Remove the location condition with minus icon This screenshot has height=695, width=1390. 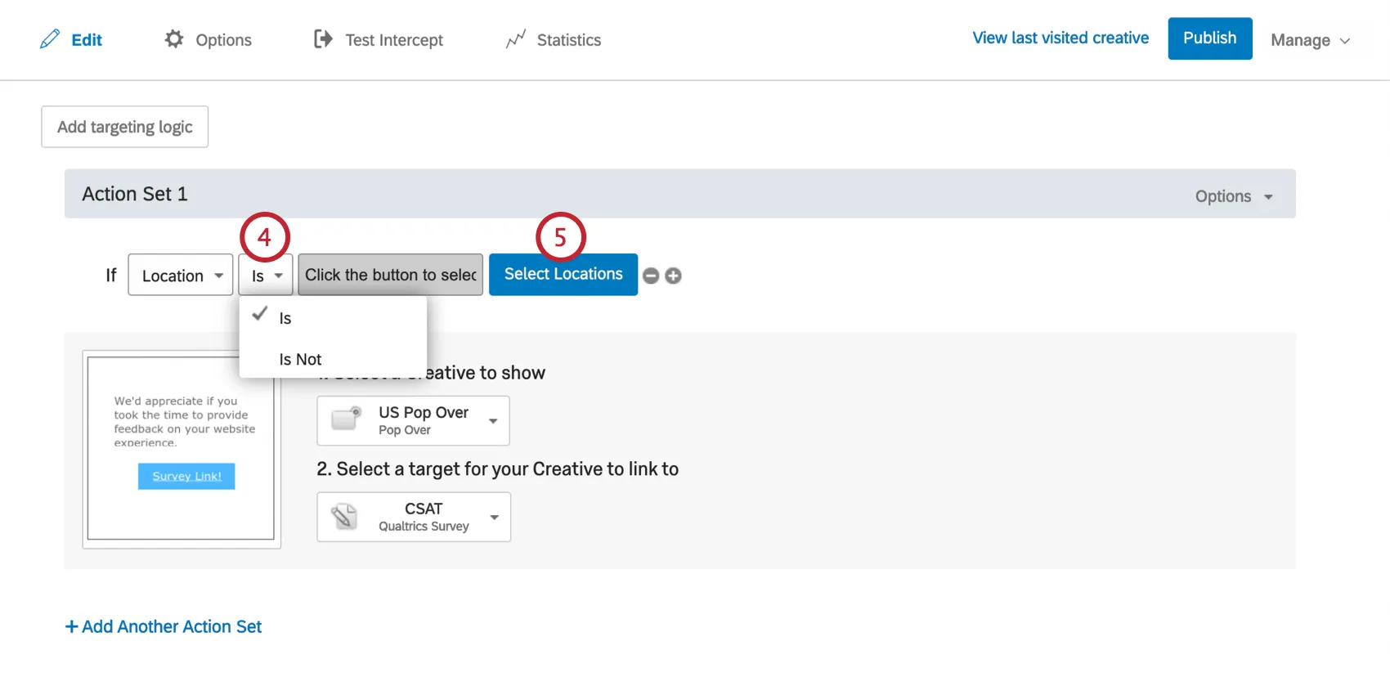click(x=651, y=276)
